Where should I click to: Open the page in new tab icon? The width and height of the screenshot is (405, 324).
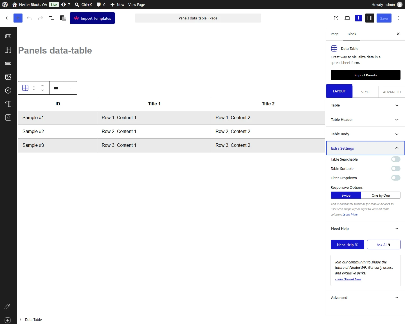(336, 18)
